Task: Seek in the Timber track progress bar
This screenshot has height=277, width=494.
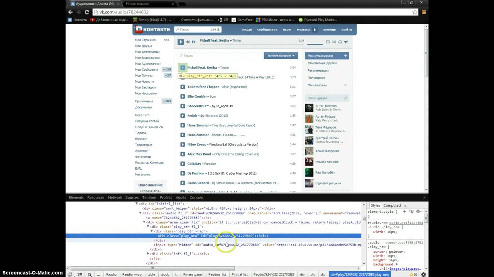Action: click(x=252, y=44)
